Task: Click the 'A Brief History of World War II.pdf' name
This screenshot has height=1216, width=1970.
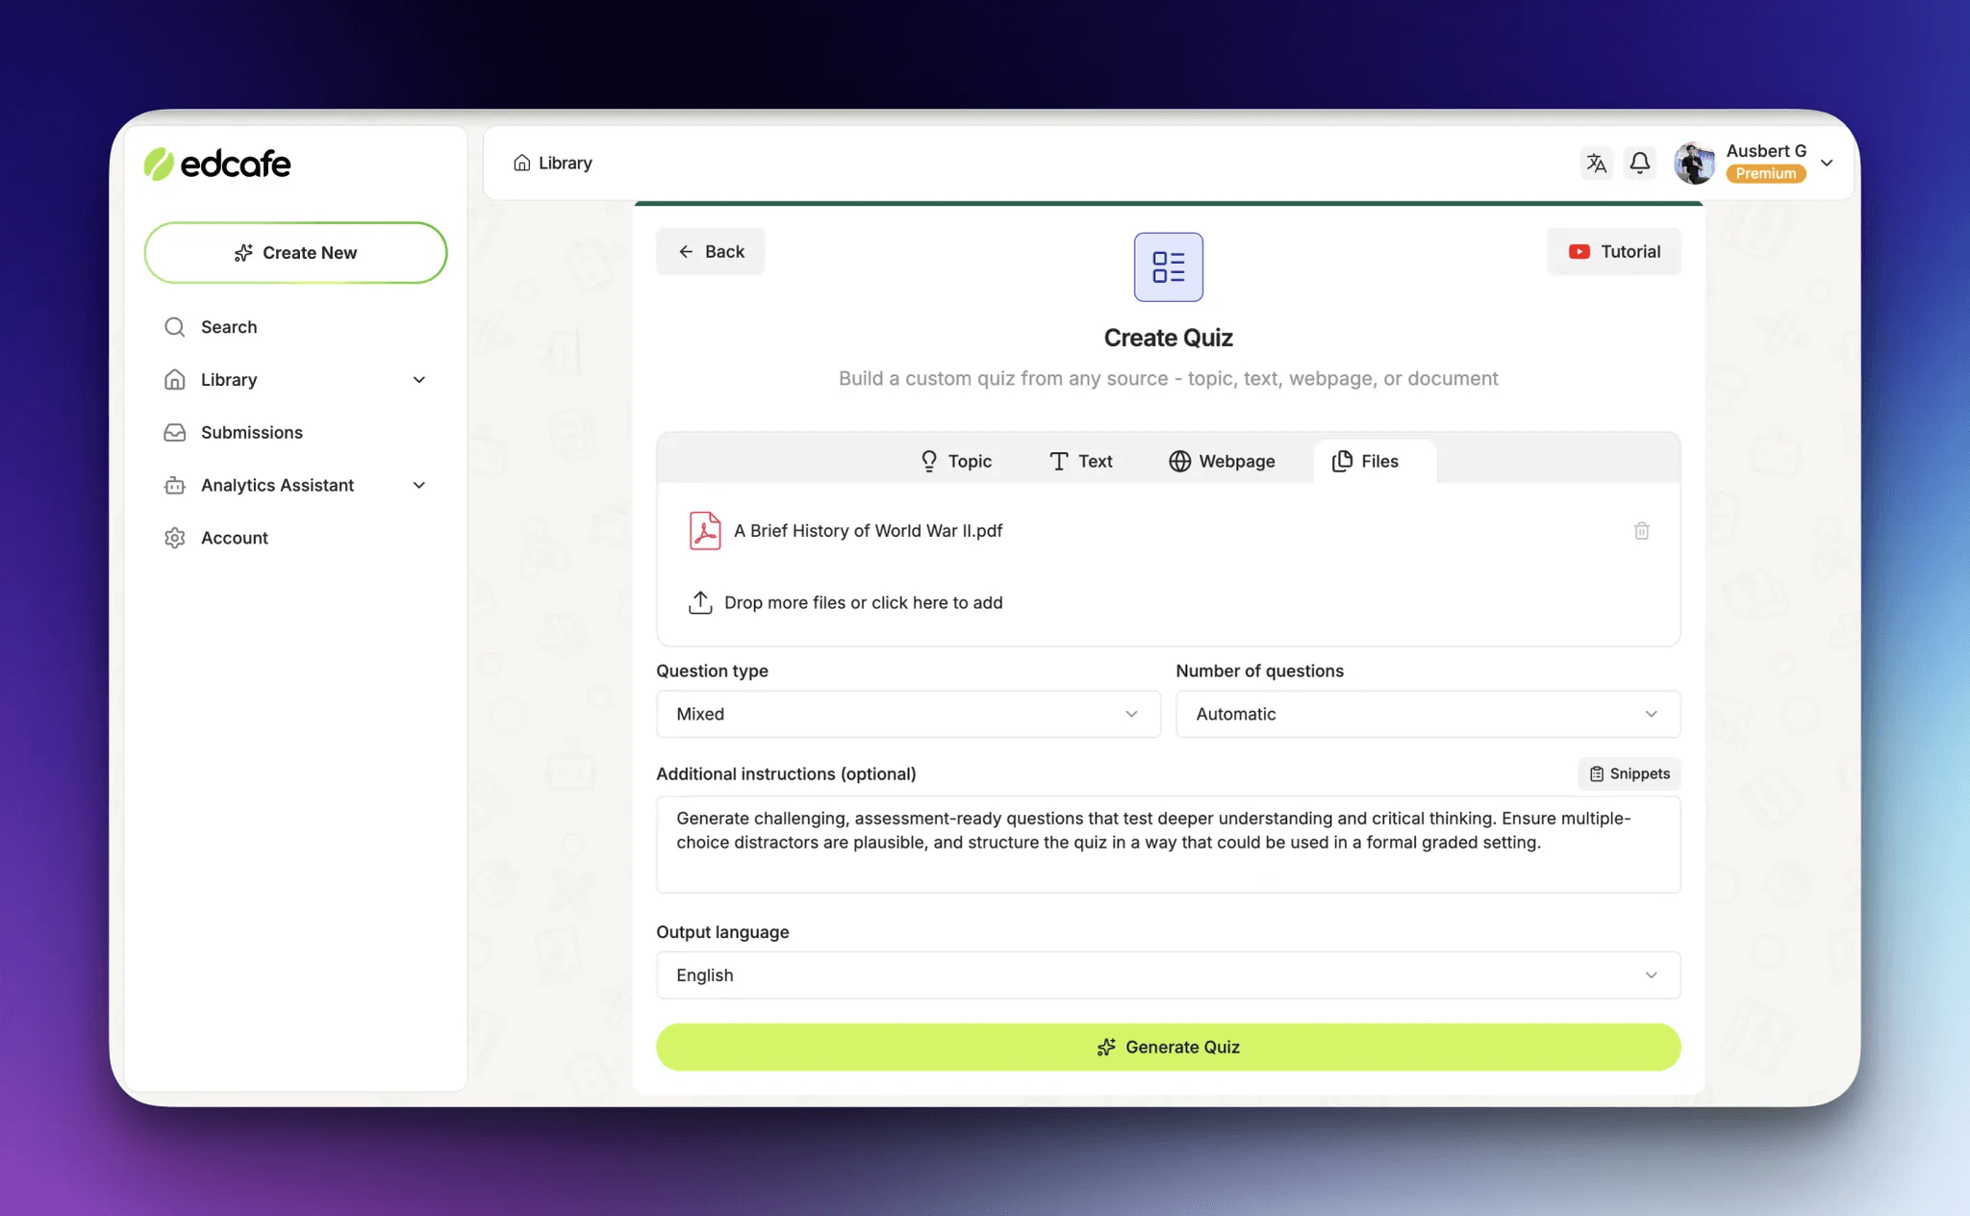Action: coord(868,531)
